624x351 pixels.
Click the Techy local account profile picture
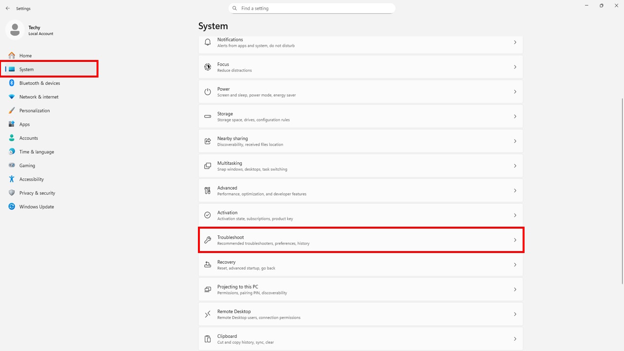(x=15, y=30)
